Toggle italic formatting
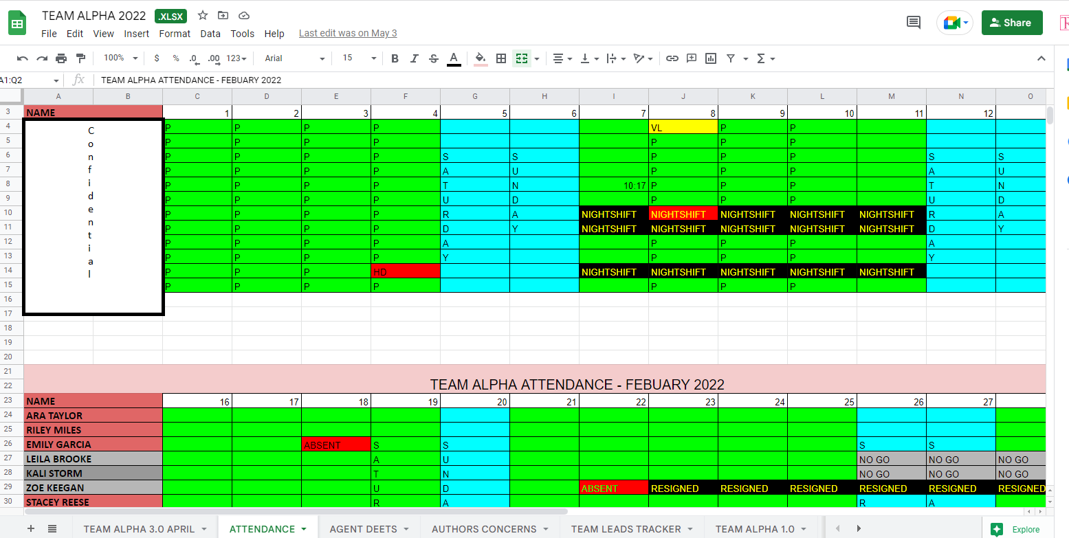 coord(414,58)
